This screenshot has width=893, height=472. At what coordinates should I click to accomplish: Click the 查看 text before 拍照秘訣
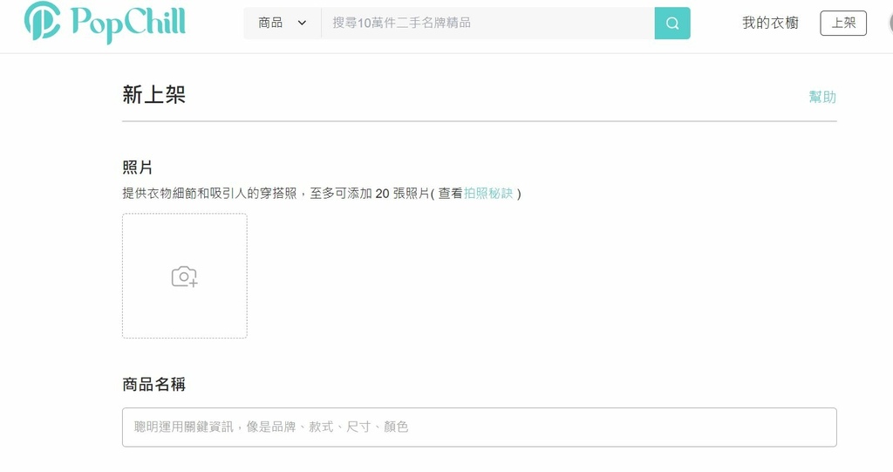point(450,194)
